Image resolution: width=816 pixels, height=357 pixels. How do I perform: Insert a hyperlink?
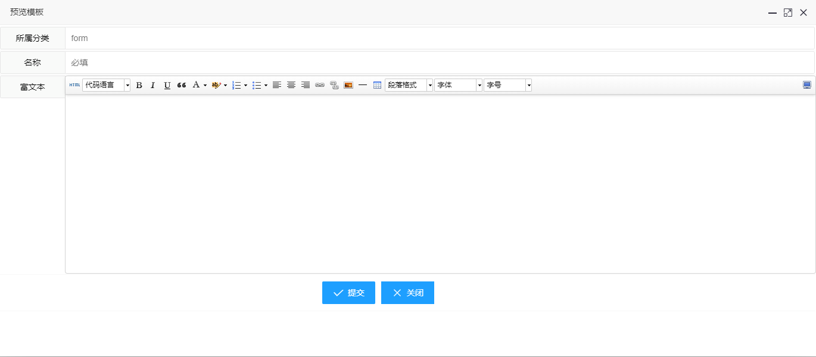coord(320,85)
